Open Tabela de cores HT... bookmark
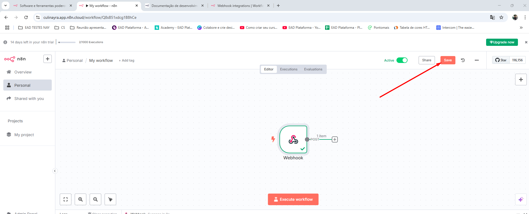 (412, 28)
